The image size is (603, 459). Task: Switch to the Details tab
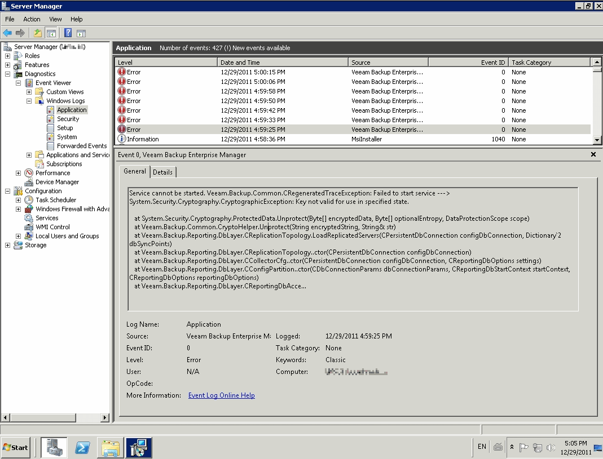[x=162, y=172]
